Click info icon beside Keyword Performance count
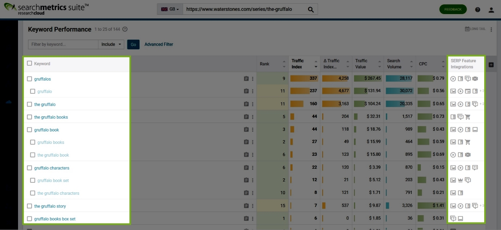This screenshot has height=230, width=501. pyautogui.click(x=125, y=29)
